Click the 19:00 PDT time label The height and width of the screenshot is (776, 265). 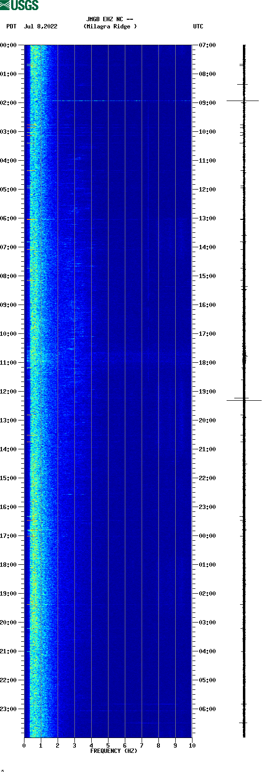pyautogui.click(x=9, y=594)
